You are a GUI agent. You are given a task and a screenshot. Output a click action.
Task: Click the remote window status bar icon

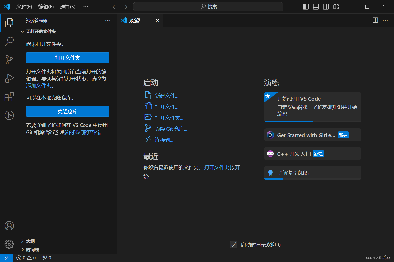(6, 258)
